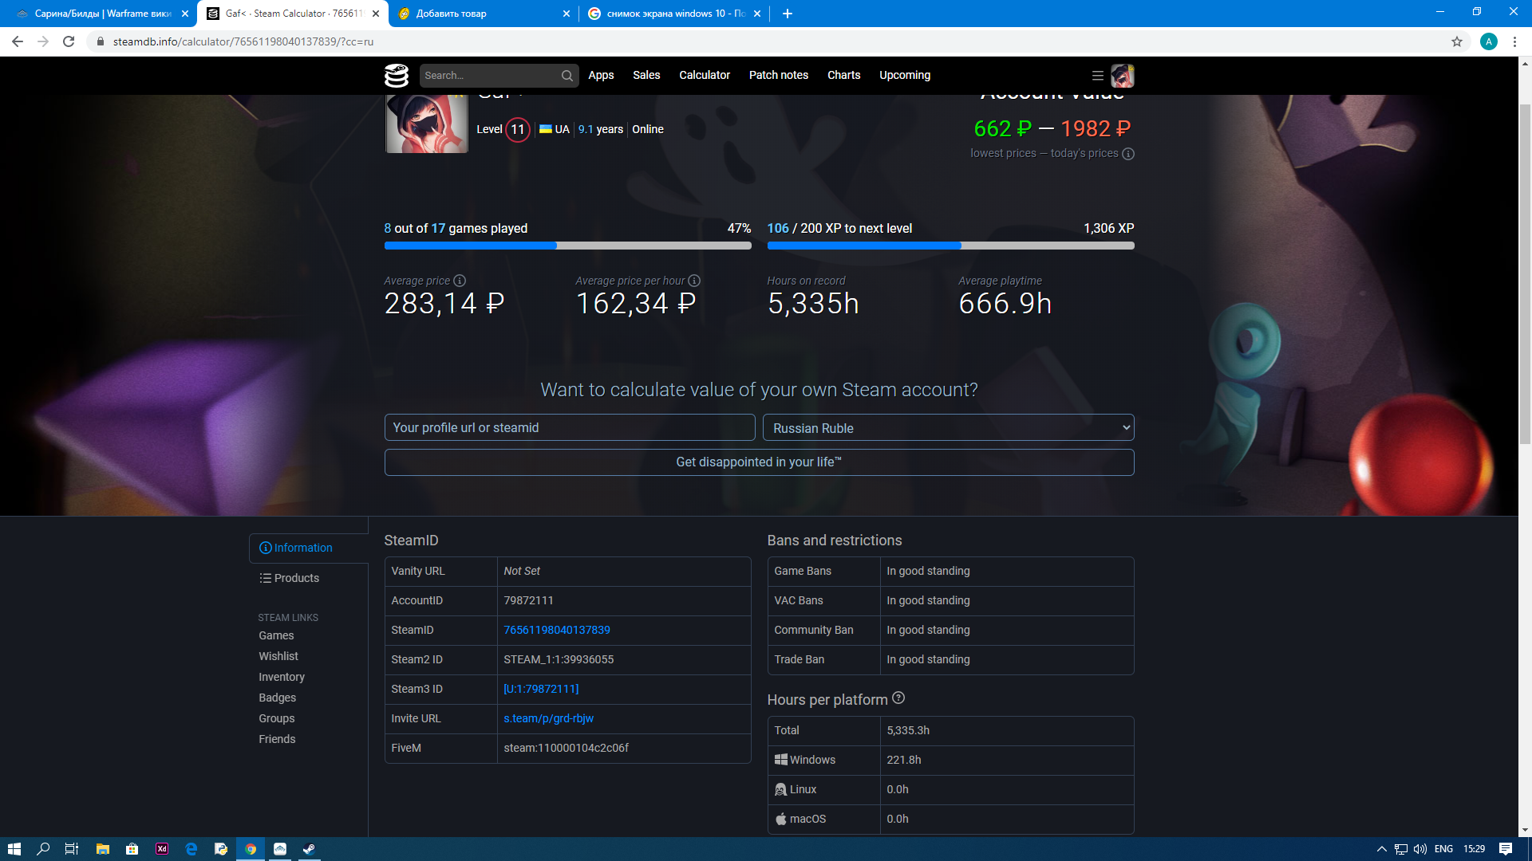Viewport: 1532px width, 861px height.
Task: Open Chrome three-dot menu
Action: click(x=1514, y=41)
